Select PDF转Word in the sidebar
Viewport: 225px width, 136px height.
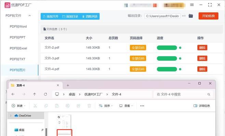(x=18, y=27)
